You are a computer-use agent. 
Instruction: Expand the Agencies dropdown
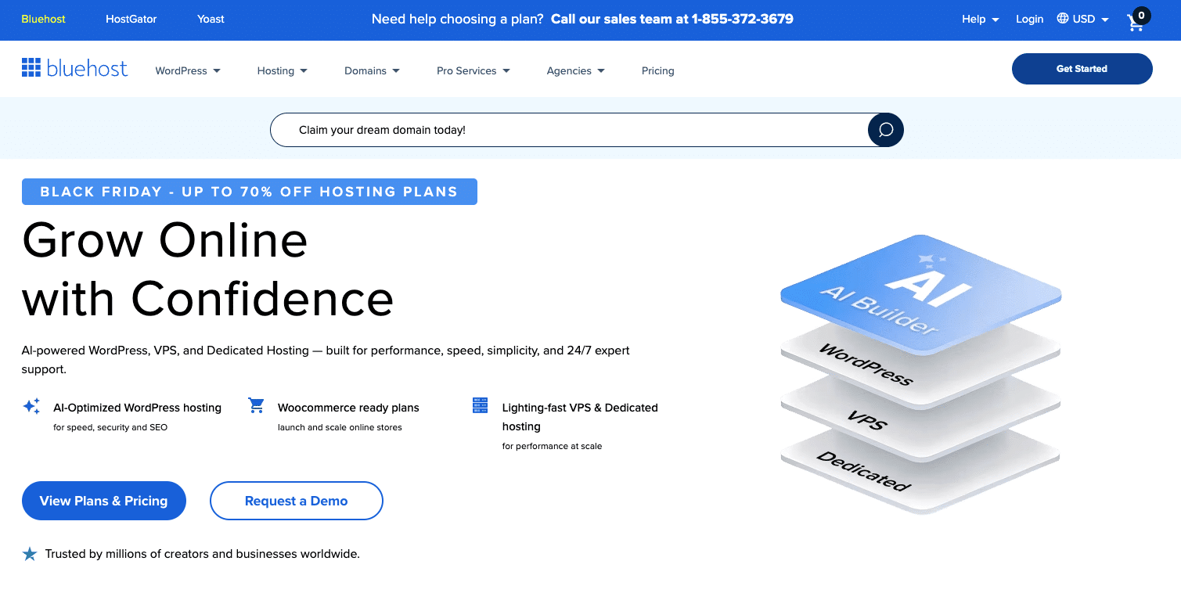click(x=575, y=70)
